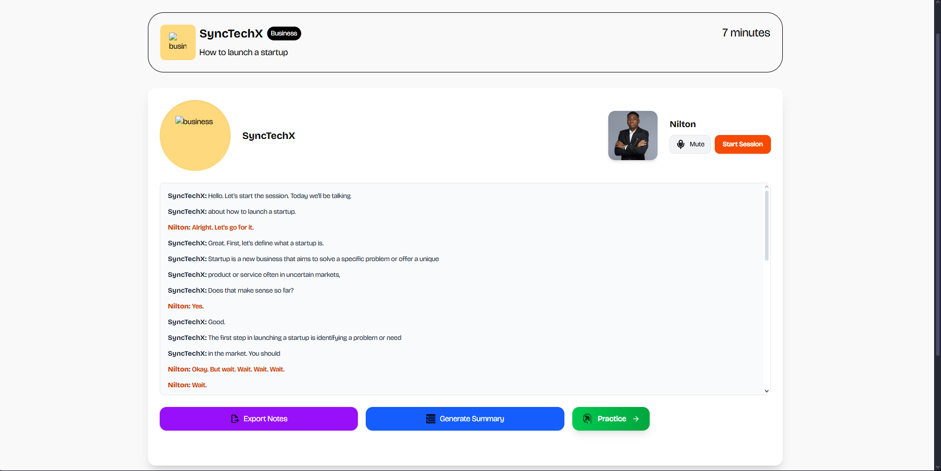
Task: Open Nilton's profile photo
Action: (632, 135)
